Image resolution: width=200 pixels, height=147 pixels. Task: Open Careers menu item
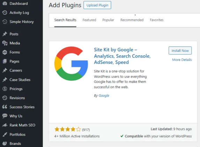(16, 70)
